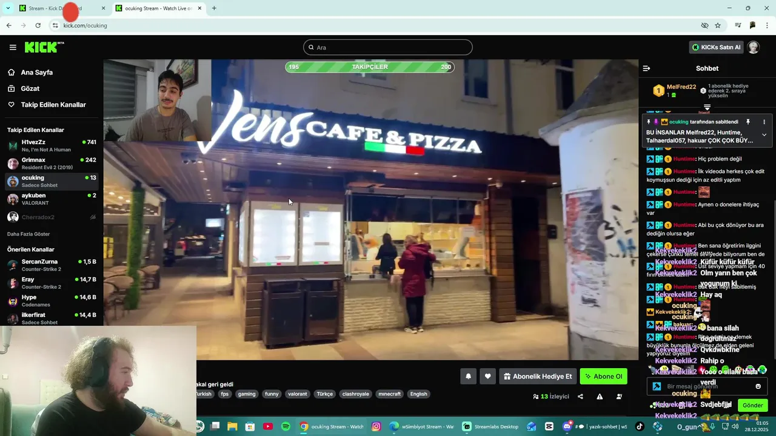Open Gözat browse page
This screenshot has height=436, width=776.
click(30, 88)
